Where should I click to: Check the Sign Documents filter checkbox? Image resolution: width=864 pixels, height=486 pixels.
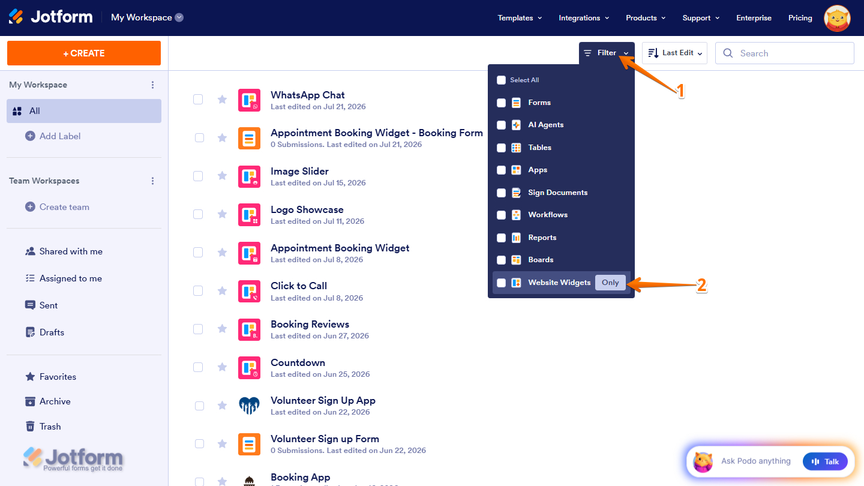(501, 193)
